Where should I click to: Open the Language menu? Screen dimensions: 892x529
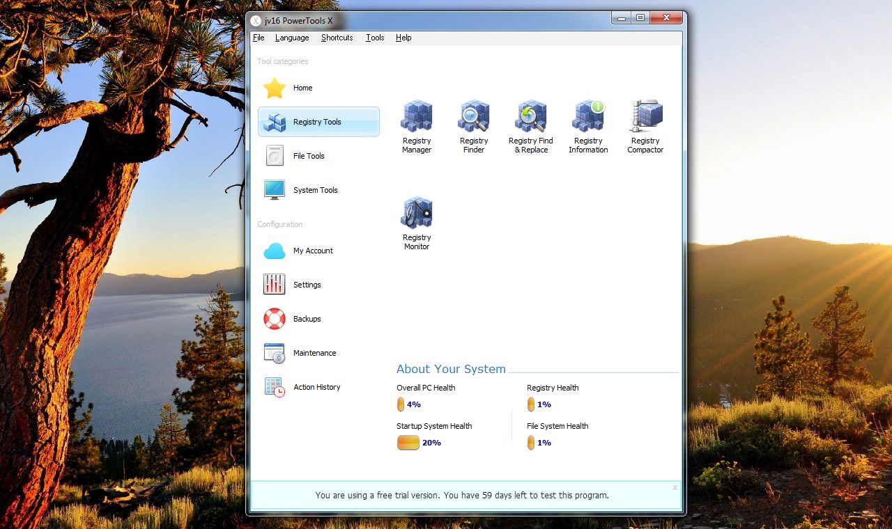(x=292, y=38)
